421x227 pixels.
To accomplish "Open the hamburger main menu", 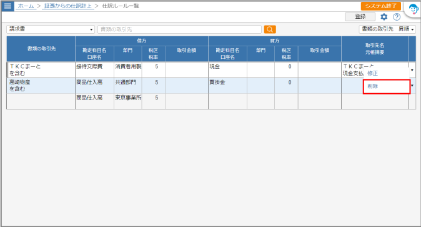I will pos(7,6).
